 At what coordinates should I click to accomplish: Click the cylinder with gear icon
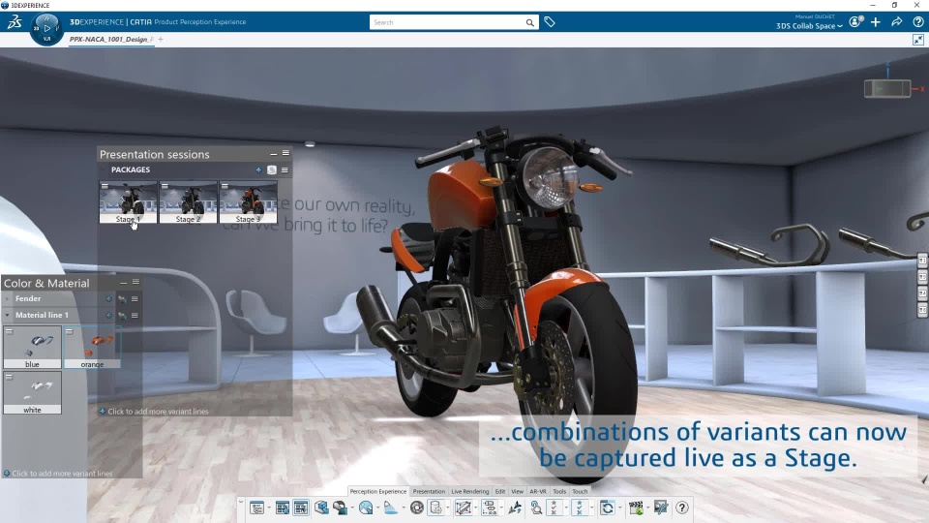pos(436,508)
